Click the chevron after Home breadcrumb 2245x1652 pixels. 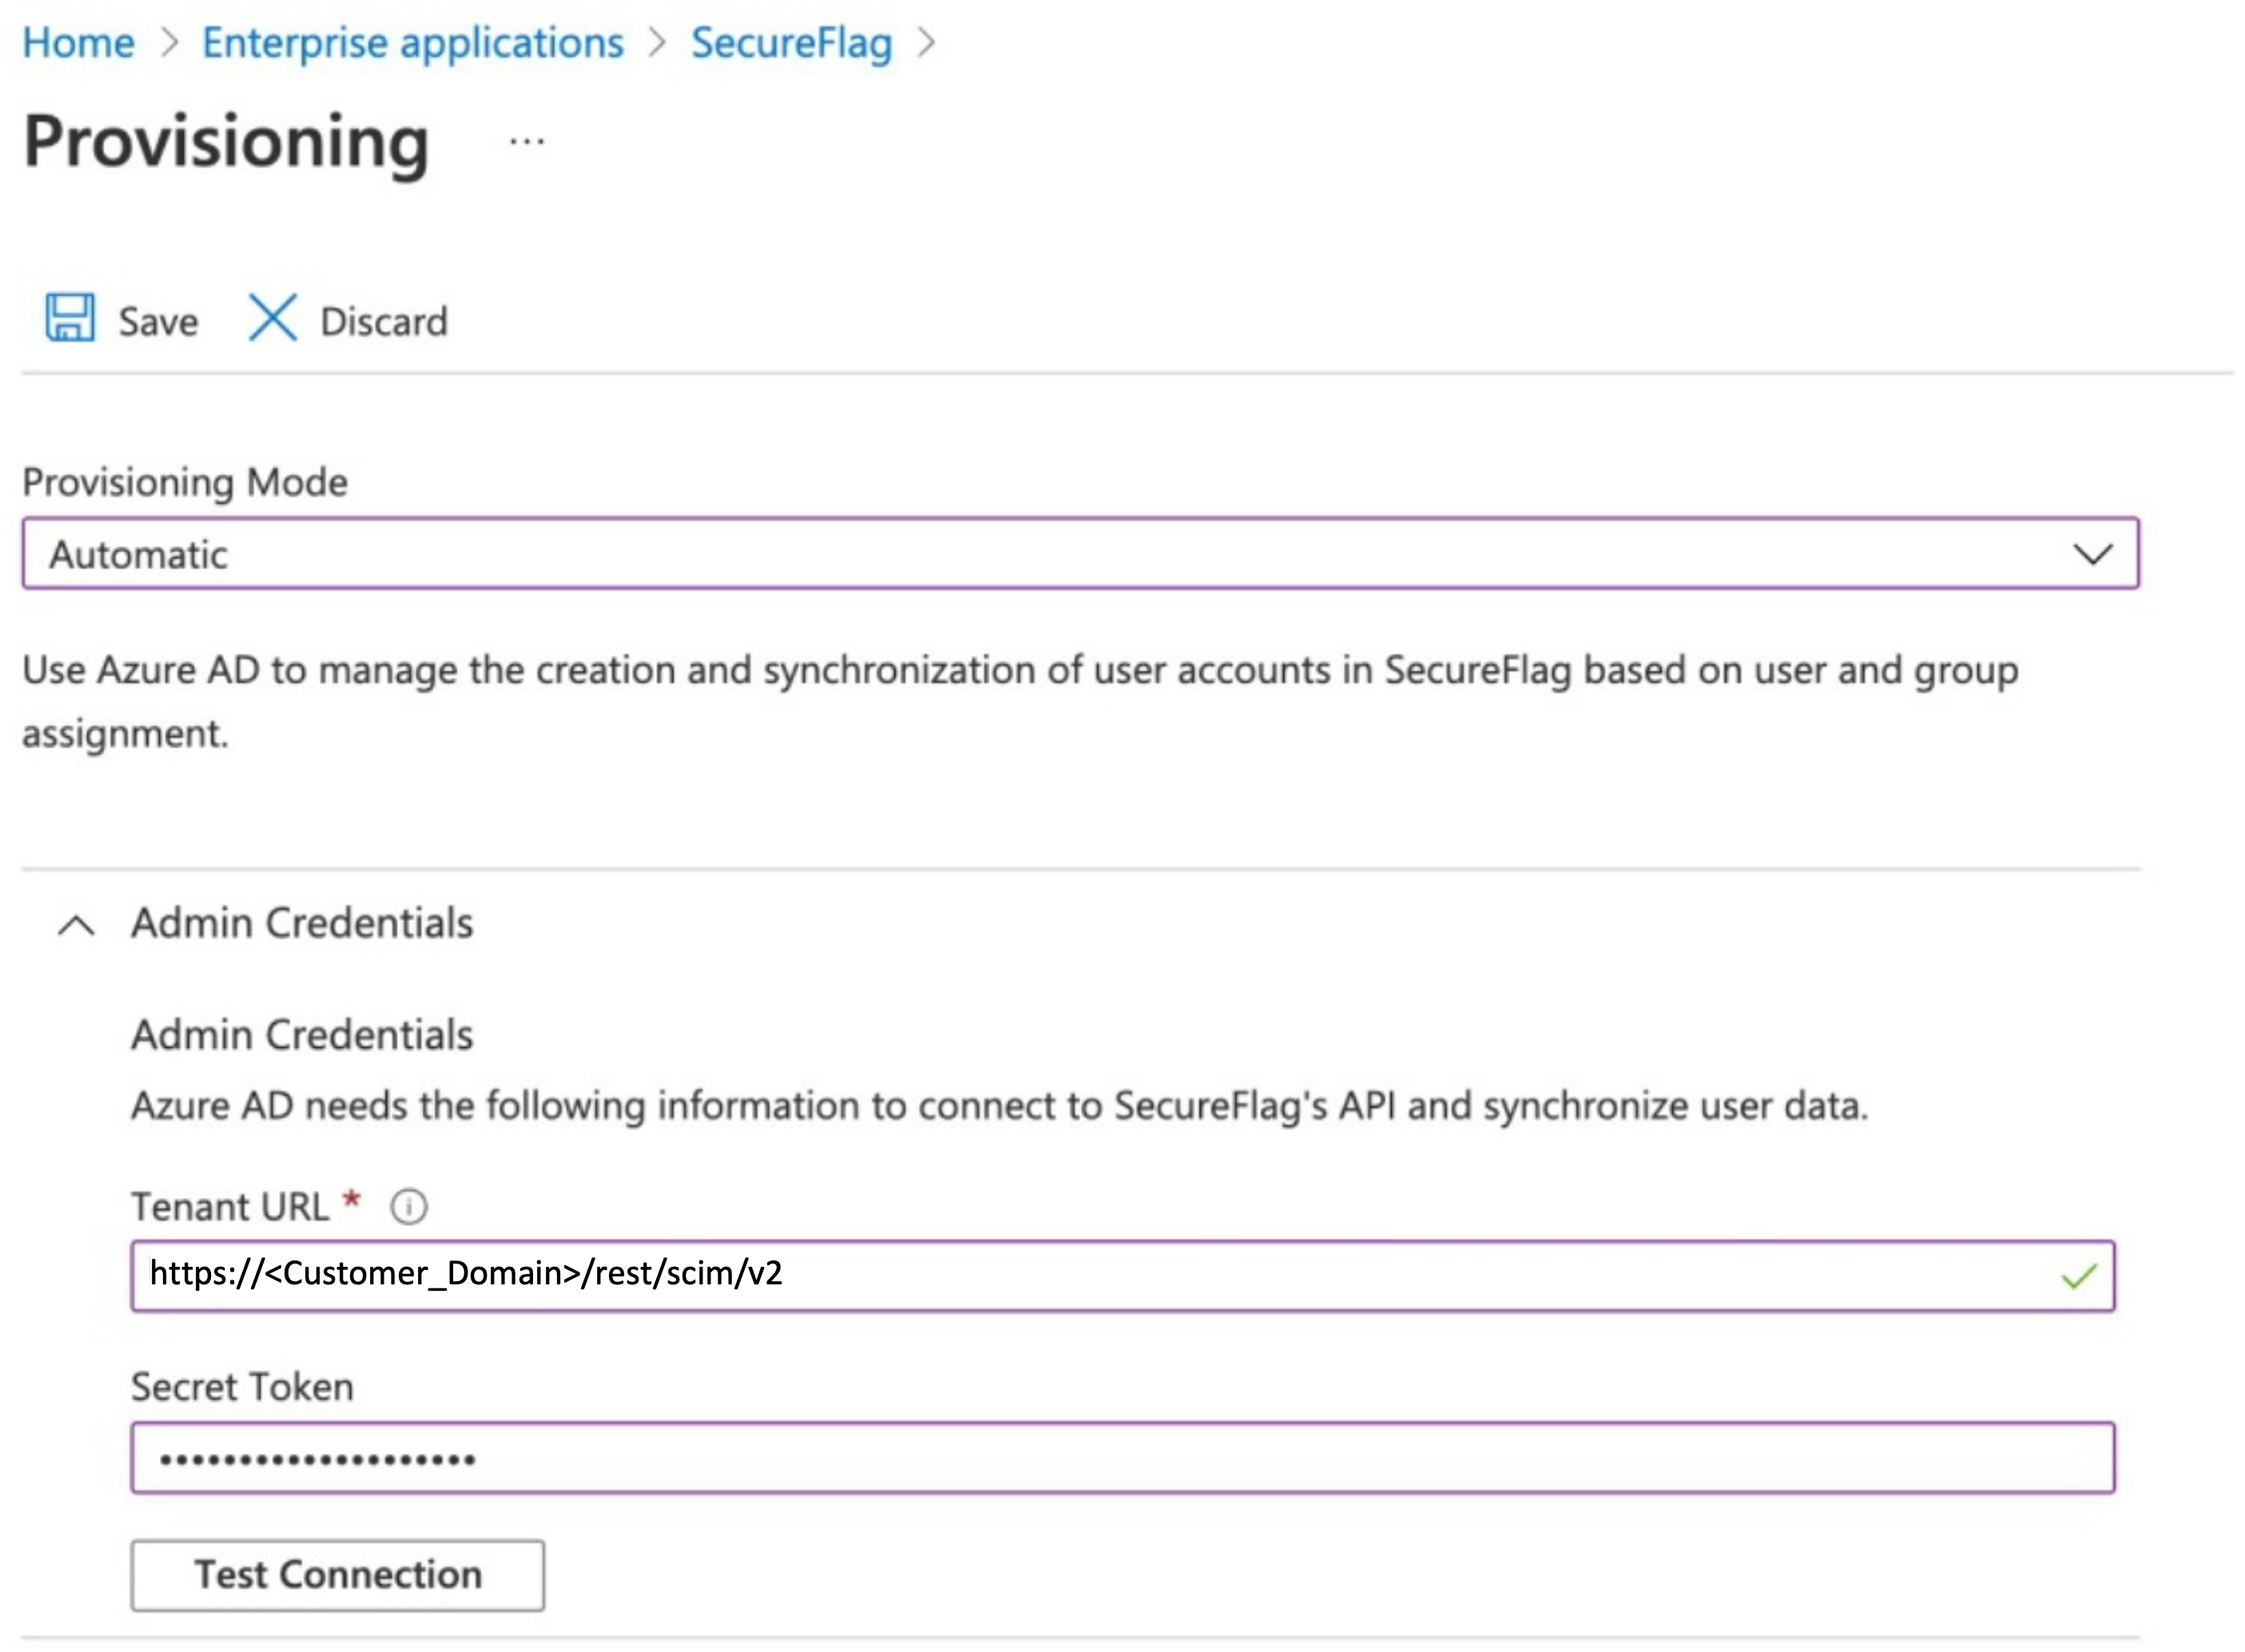[169, 43]
